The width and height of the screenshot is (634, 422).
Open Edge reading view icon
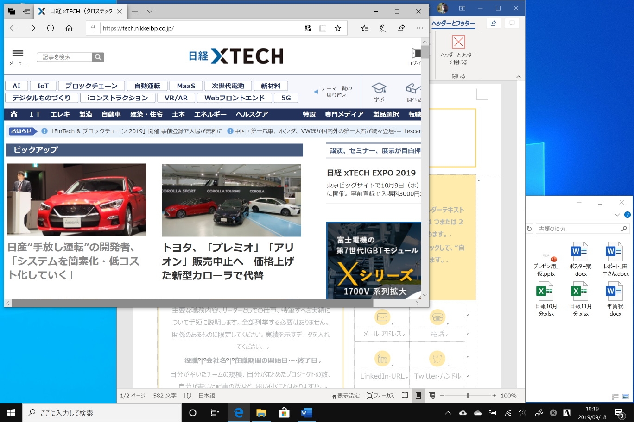coord(323,28)
